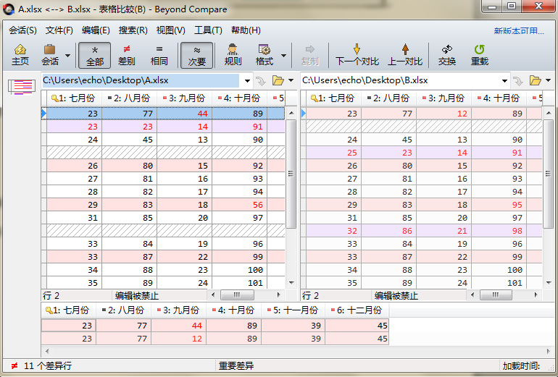Click left pane vertical scrollbar thumb
558x377 pixels.
pos(291,174)
